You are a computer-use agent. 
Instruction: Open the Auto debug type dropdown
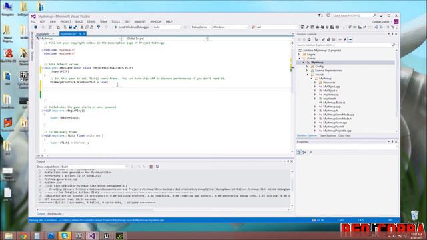coord(167,27)
